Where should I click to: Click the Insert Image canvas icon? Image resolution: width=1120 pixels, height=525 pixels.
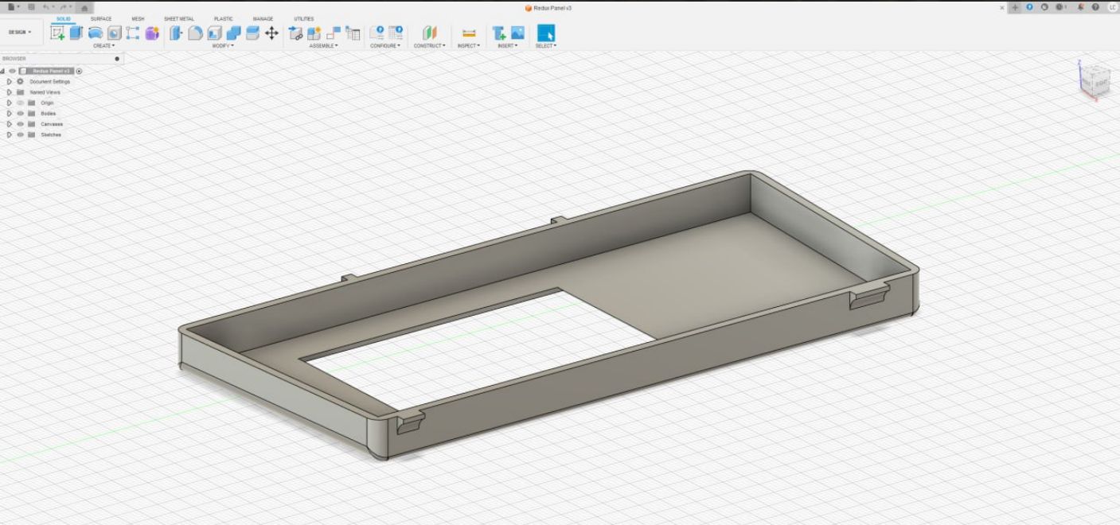[517, 33]
